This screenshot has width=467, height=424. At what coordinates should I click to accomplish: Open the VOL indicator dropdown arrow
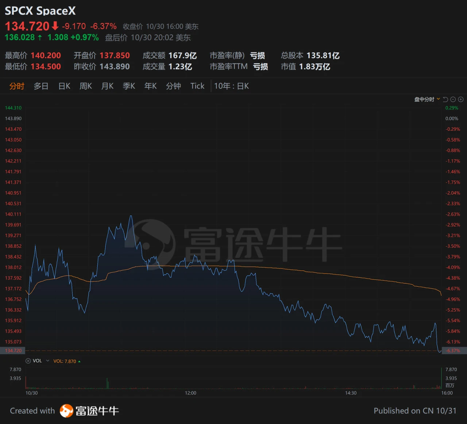tap(47, 361)
